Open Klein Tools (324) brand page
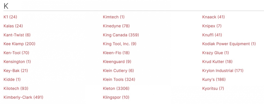 click(x=119, y=80)
